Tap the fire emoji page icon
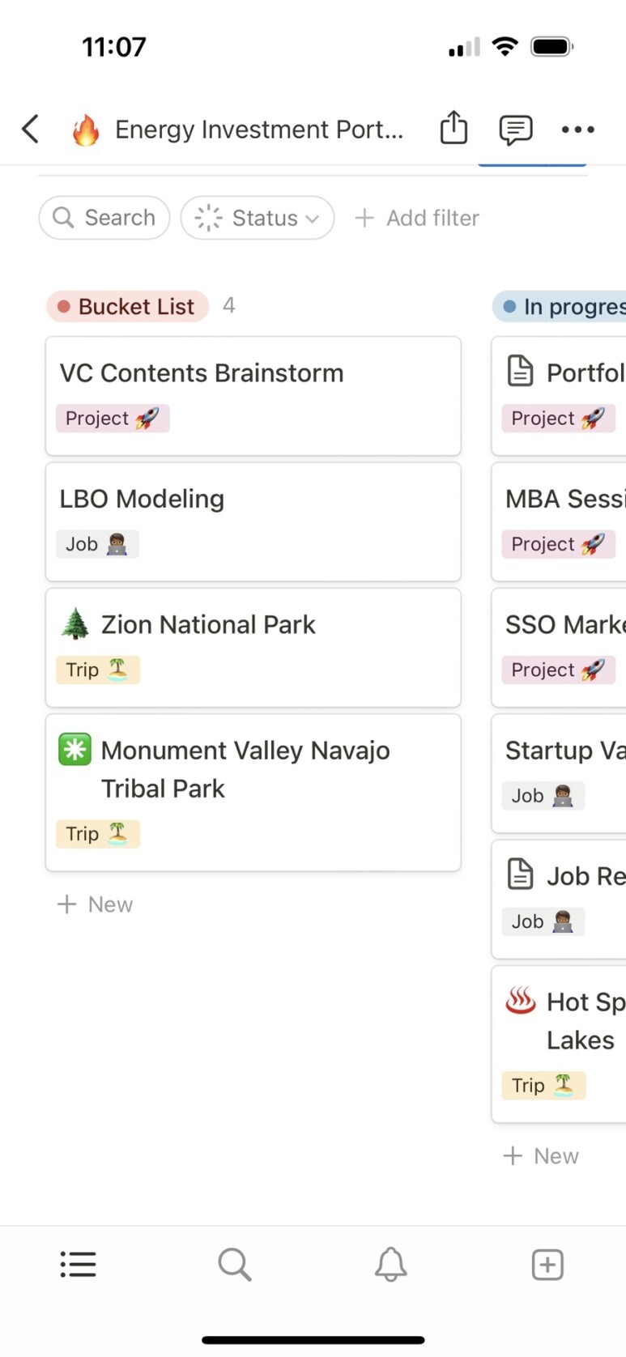This screenshot has height=1357, width=626. (x=86, y=130)
